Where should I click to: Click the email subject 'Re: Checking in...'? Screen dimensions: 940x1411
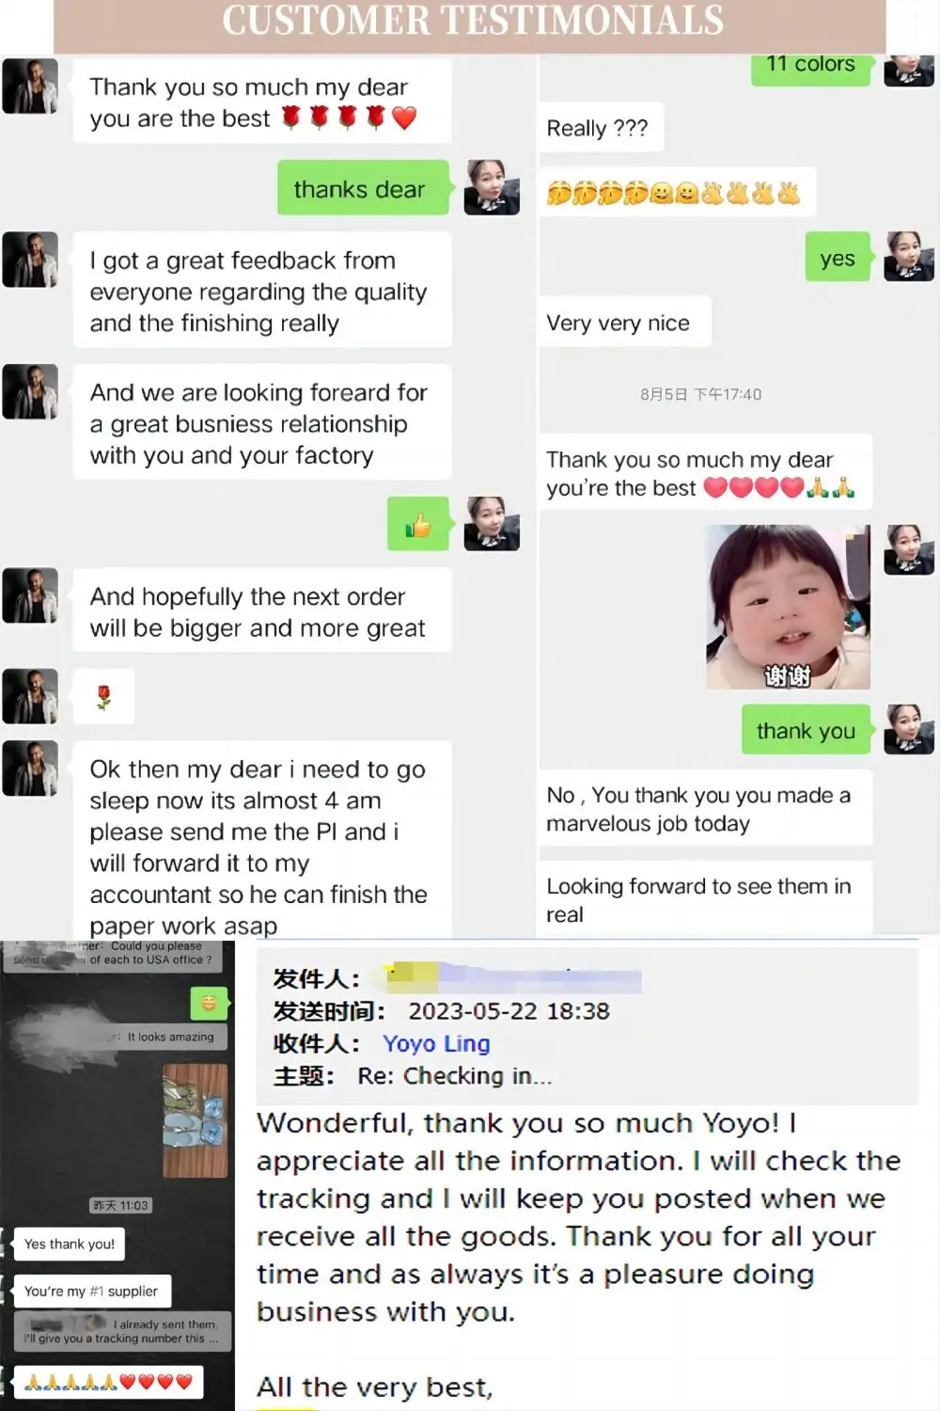pos(455,1076)
